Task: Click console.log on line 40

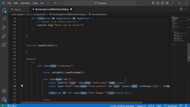Action: point(45,25)
